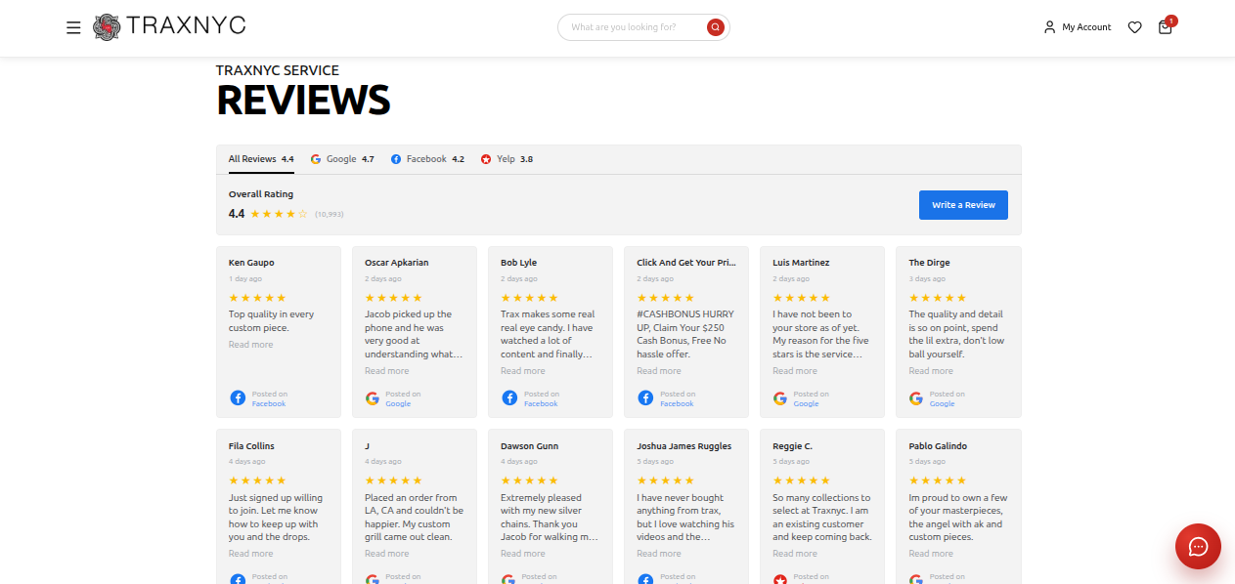Open the wishlist heart icon
The height and width of the screenshot is (584, 1235).
[1134, 27]
